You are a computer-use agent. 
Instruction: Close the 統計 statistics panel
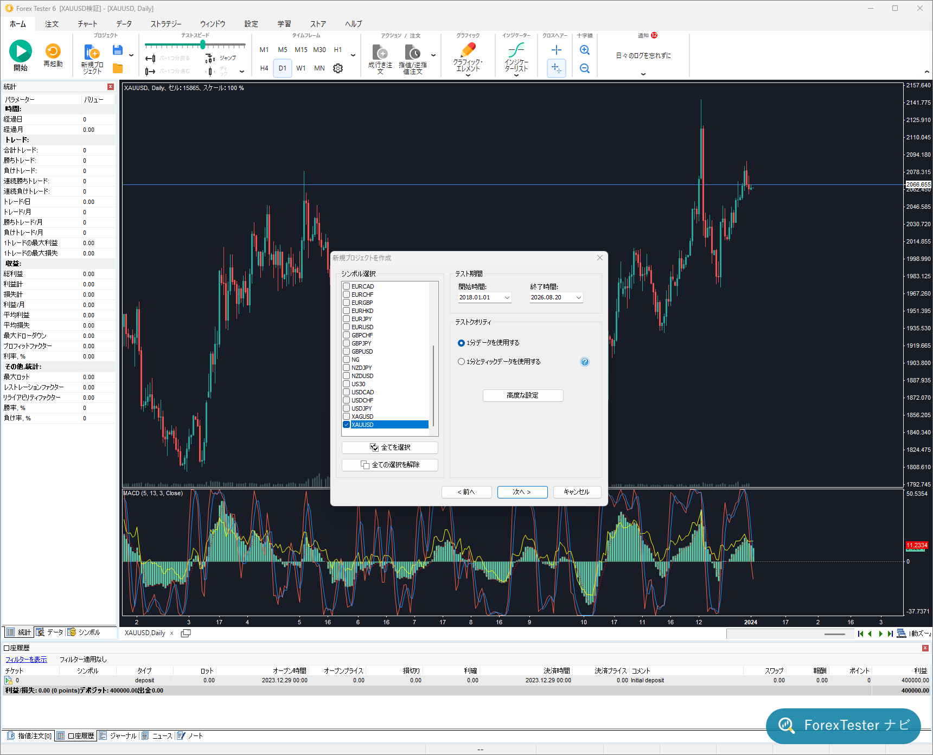[111, 87]
